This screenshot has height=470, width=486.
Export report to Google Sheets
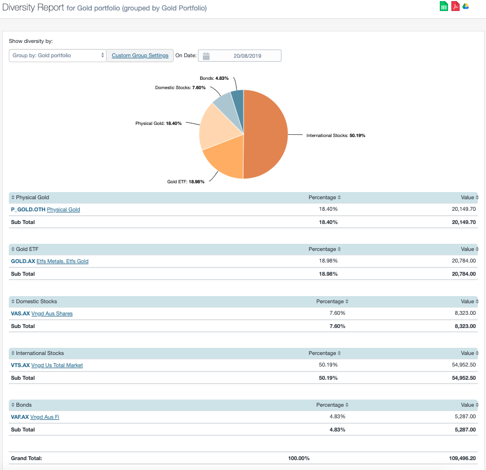[x=444, y=6]
